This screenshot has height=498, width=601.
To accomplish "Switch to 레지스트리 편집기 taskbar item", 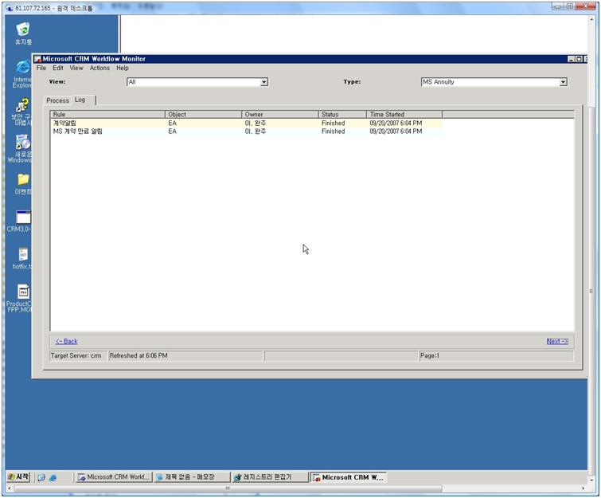I will tap(270, 477).
